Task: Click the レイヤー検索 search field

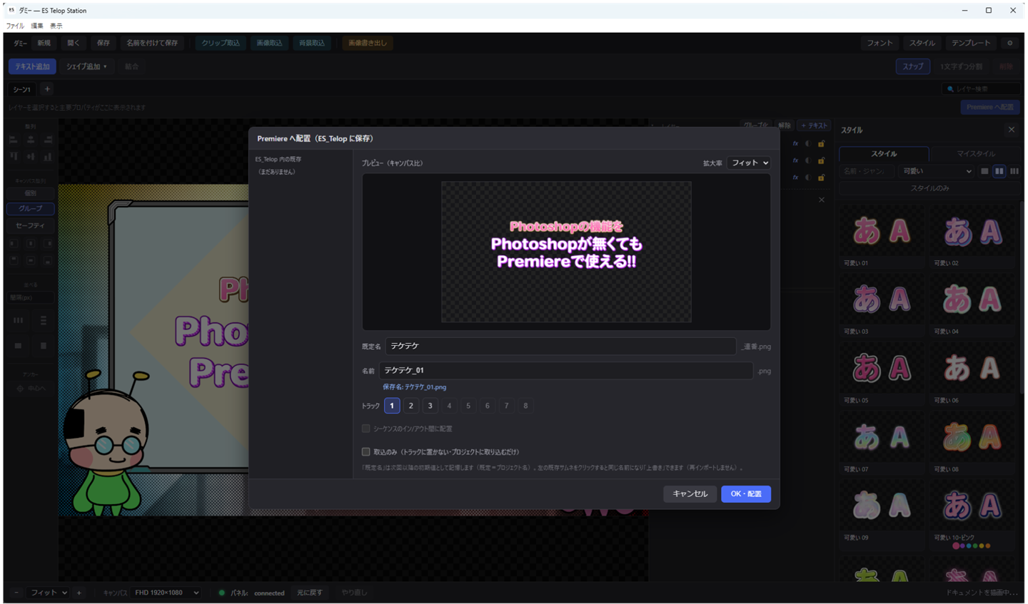Action: click(982, 89)
